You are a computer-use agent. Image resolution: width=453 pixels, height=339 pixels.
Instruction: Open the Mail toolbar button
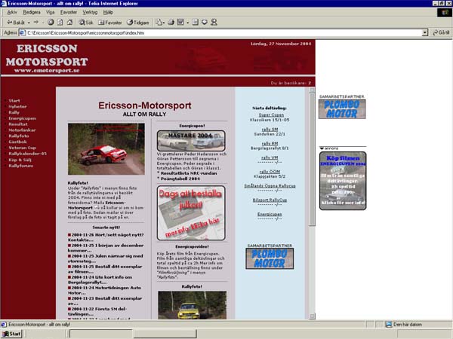tap(160, 22)
